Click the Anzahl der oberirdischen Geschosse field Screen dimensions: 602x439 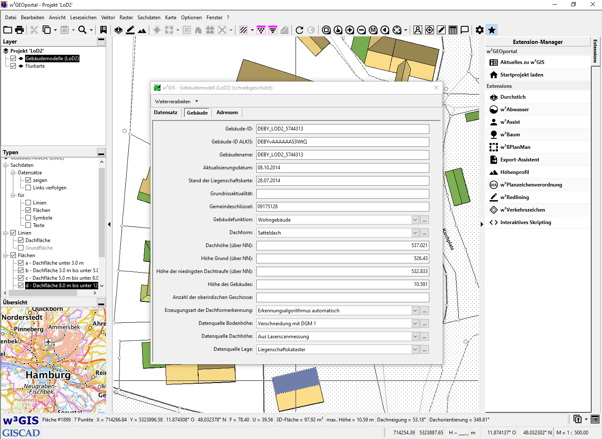(x=343, y=297)
